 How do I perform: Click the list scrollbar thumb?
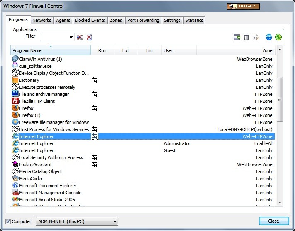point(280,99)
